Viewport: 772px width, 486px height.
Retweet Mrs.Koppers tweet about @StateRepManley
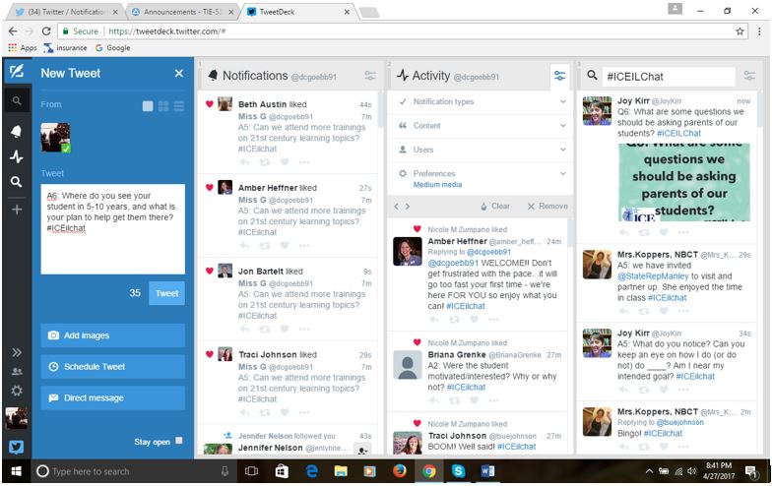click(x=644, y=311)
